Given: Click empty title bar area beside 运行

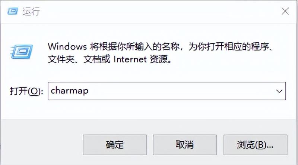Looking at the screenshot, I should 152,12.
